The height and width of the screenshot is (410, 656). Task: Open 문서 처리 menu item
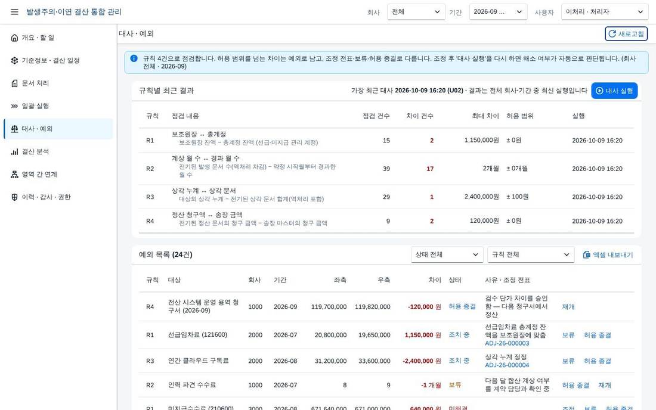pyautogui.click(x=58, y=83)
